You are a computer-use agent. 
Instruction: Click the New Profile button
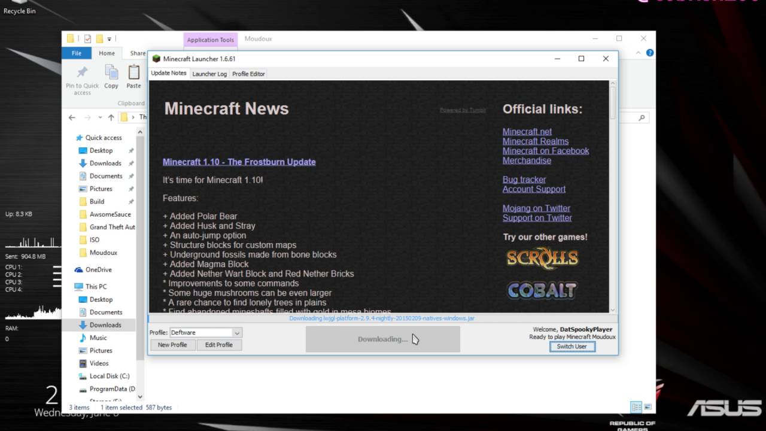(x=172, y=345)
